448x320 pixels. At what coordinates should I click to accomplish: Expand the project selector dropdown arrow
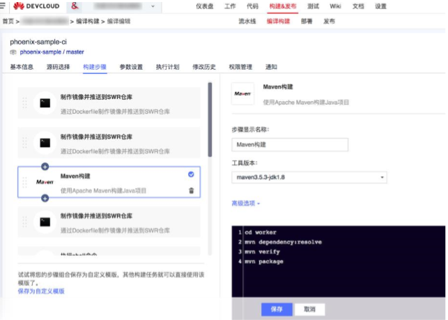[x=153, y=6]
